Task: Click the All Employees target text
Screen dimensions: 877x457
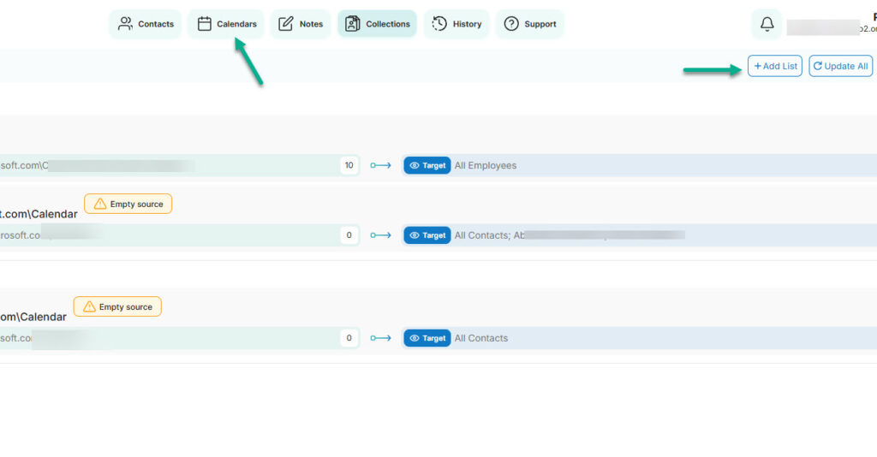Action: coord(486,165)
